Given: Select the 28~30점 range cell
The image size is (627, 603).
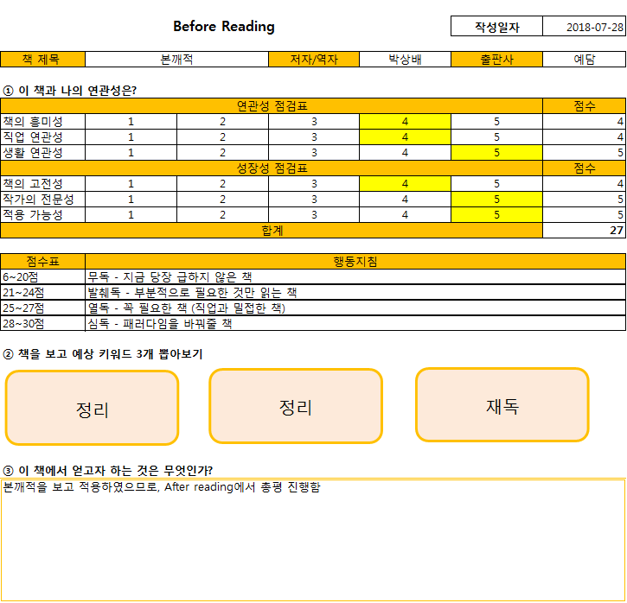Looking at the screenshot, I should (42, 323).
